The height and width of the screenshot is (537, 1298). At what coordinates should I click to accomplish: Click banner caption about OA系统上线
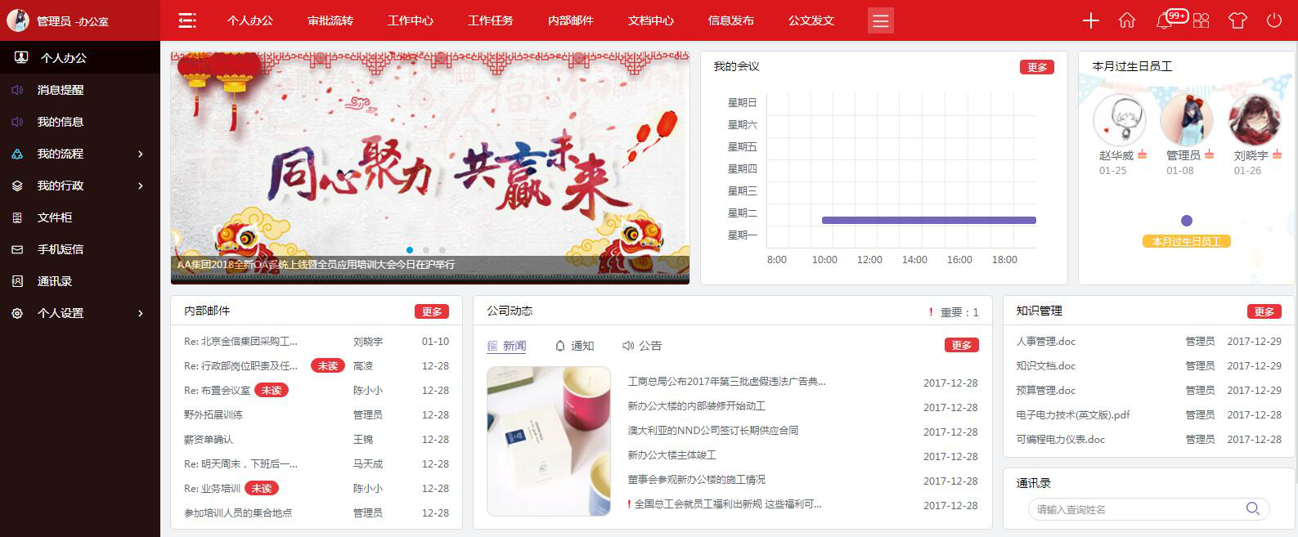tap(317, 265)
